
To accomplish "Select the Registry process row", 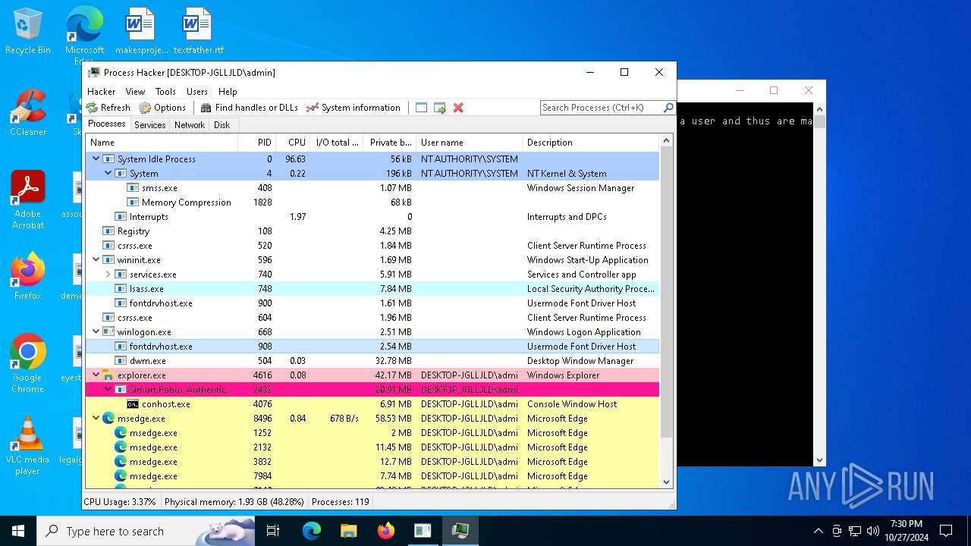I will [372, 231].
